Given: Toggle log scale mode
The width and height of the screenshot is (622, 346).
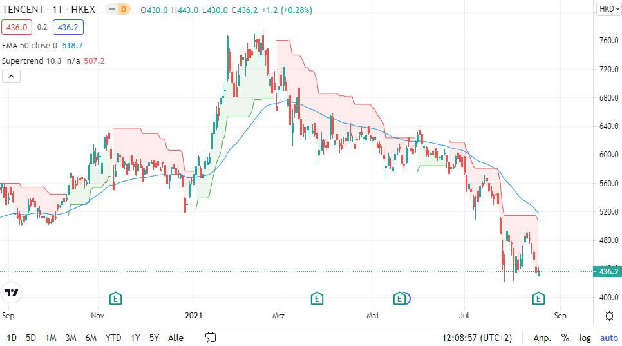Looking at the screenshot, I should (585, 338).
